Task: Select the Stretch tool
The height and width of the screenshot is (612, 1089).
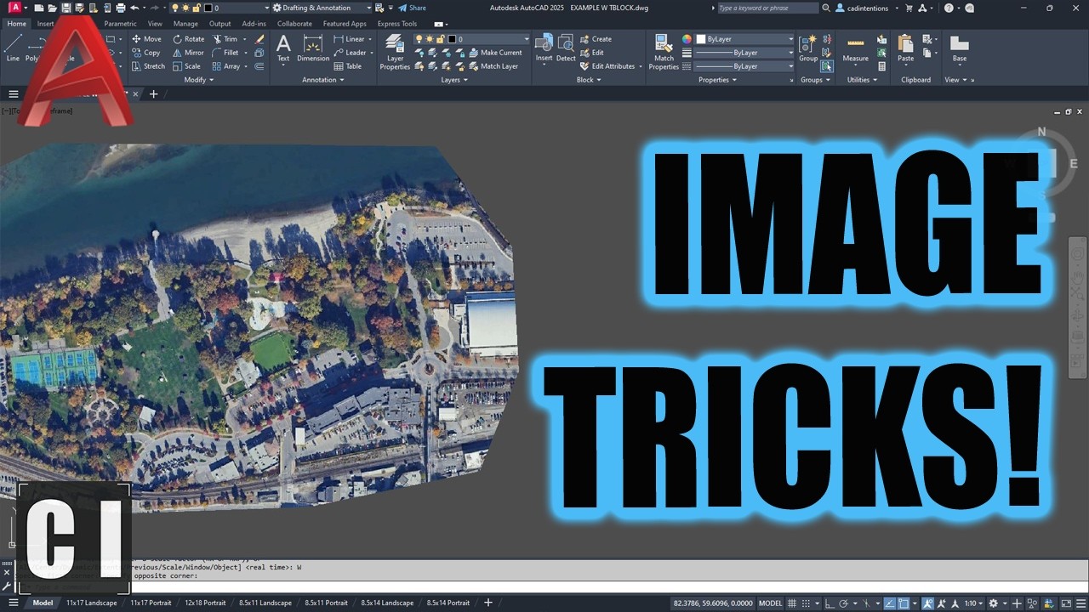Action: coord(148,66)
